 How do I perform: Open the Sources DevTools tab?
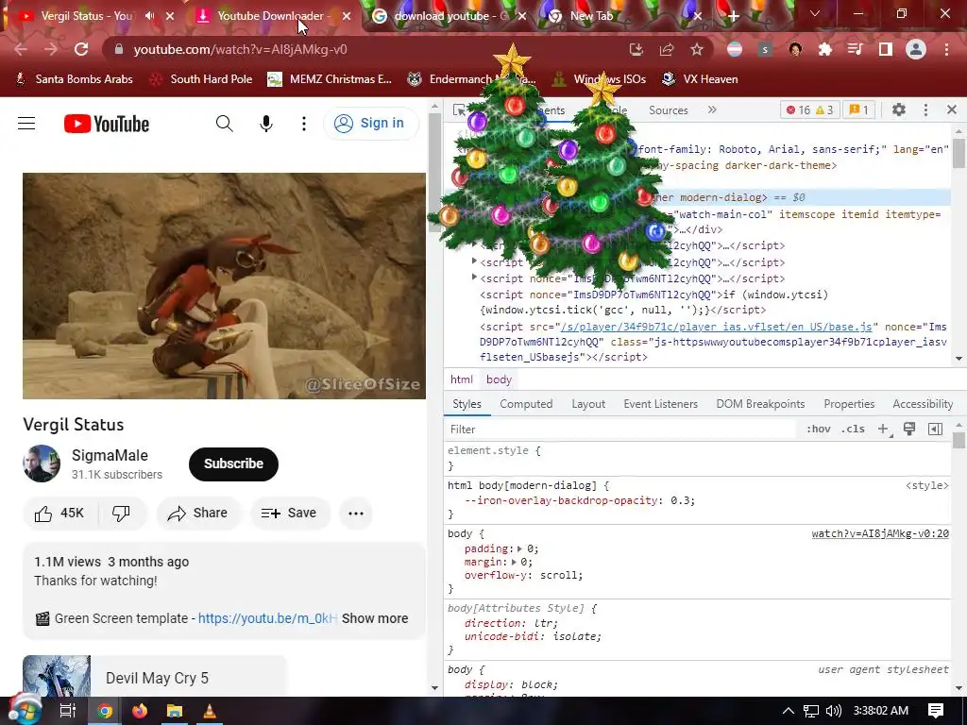[x=668, y=110]
